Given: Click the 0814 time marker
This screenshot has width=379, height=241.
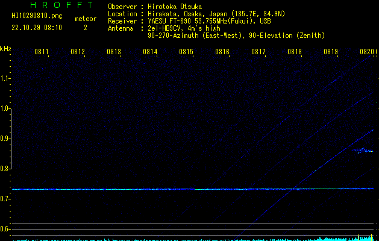Looking at the screenshot, I should click(x=150, y=52).
